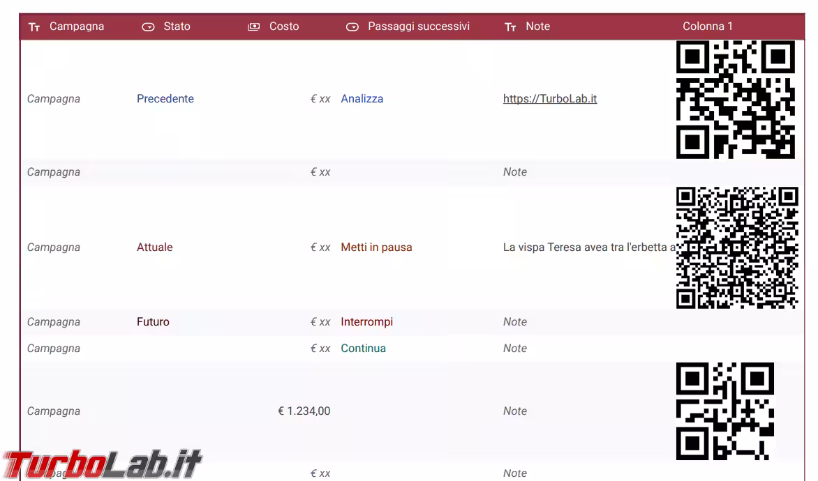Select the Stato column header
Screen dimensions: 818x481
pyautogui.click(x=177, y=26)
